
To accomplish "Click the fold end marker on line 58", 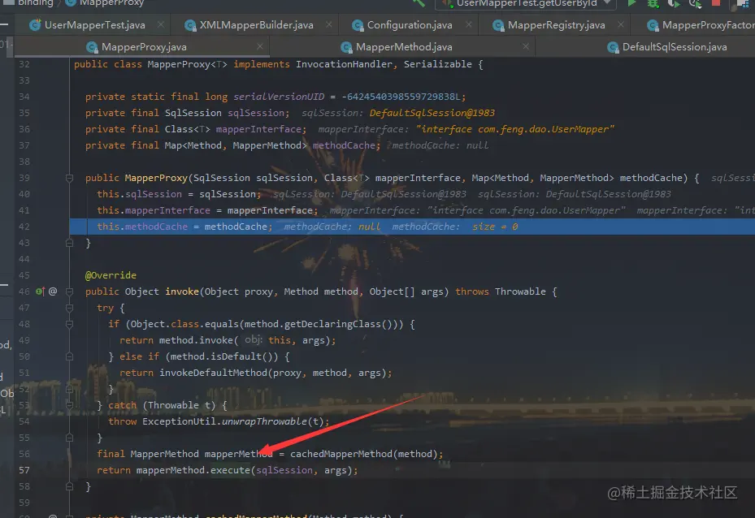I will (x=69, y=486).
